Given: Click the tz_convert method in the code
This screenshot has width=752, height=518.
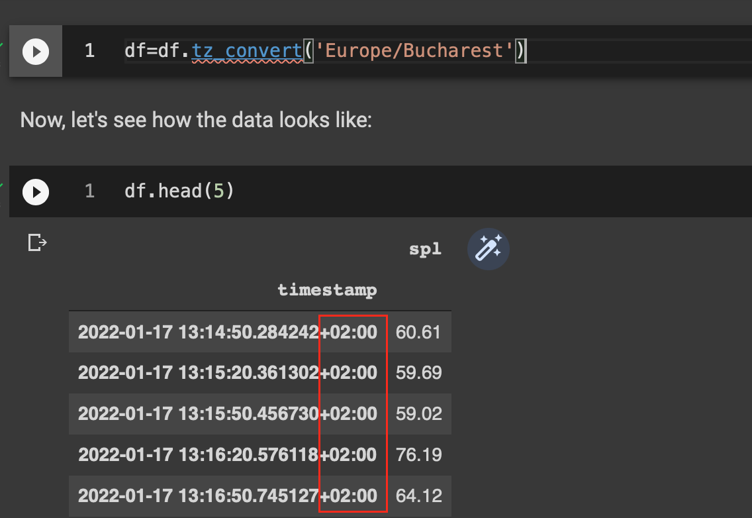Looking at the screenshot, I should [246, 50].
